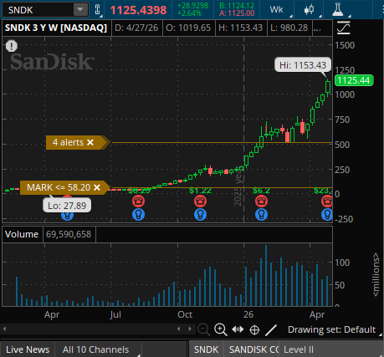Open the symbol dropdown arrow next to SNDK
The height and width of the screenshot is (357, 384).
[x=80, y=10]
